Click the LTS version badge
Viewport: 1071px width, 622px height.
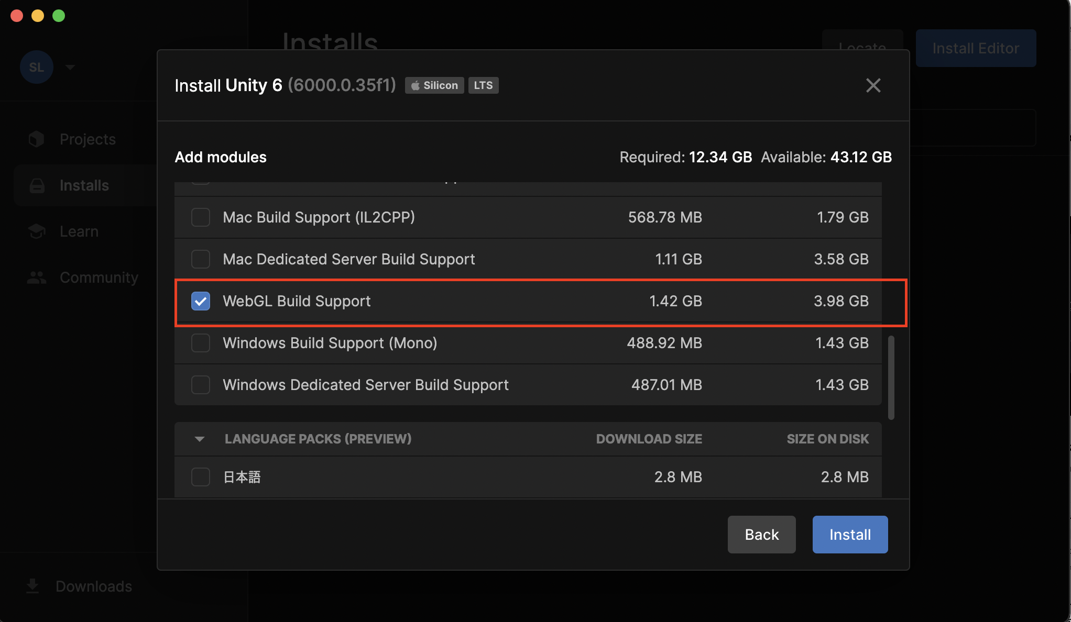tap(483, 85)
